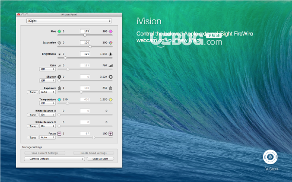Click the high Gain bars icon
The width and height of the screenshot is (292, 182).
(x=110, y=66)
